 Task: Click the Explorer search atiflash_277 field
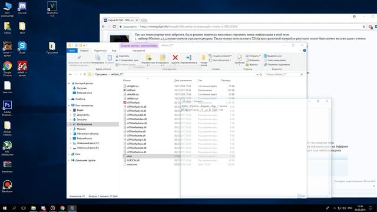pos(284,74)
